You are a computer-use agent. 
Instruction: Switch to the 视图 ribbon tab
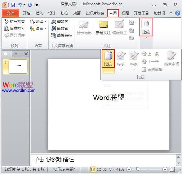click(x=125, y=13)
